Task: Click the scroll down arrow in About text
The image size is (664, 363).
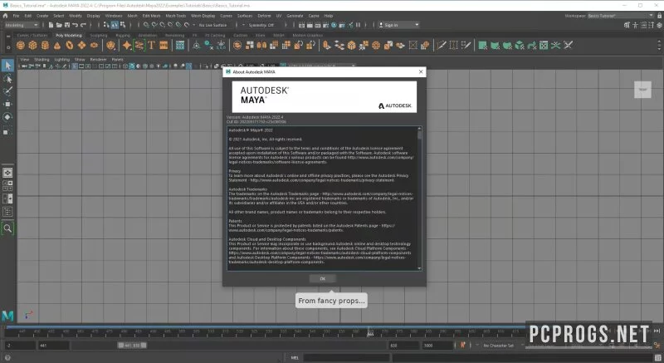Action: click(419, 268)
